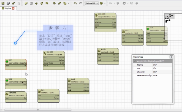Click the scissors Cut icon
182x112 pixels.
pos(36,3)
